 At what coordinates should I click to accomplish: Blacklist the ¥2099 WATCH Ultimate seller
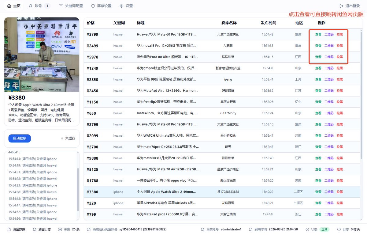click(x=340, y=135)
